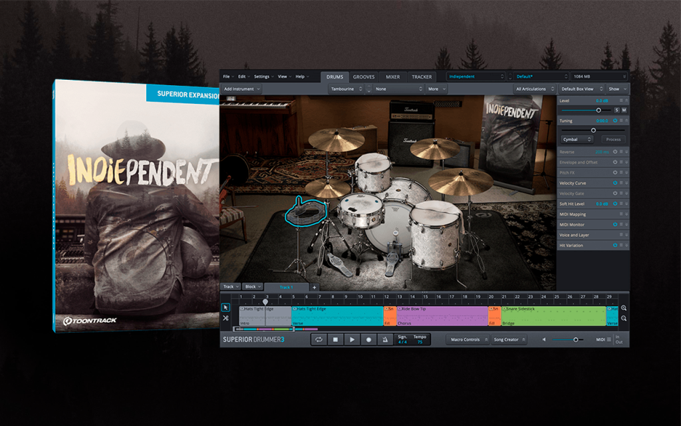Select the scissors cut tool
This screenshot has width=681, height=426.
pyautogui.click(x=225, y=318)
